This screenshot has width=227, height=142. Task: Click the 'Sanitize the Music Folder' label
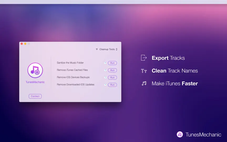pyautogui.click(x=70, y=63)
